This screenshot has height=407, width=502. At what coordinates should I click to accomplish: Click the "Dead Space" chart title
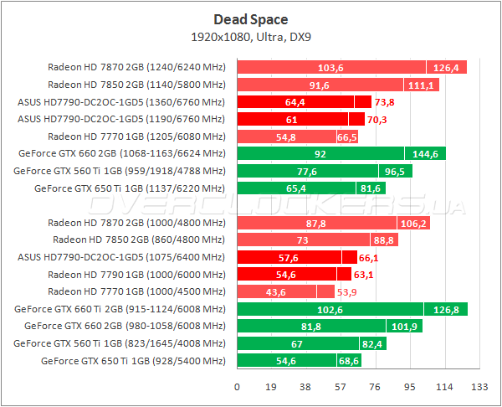pyautogui.click(x=251, y=19)
